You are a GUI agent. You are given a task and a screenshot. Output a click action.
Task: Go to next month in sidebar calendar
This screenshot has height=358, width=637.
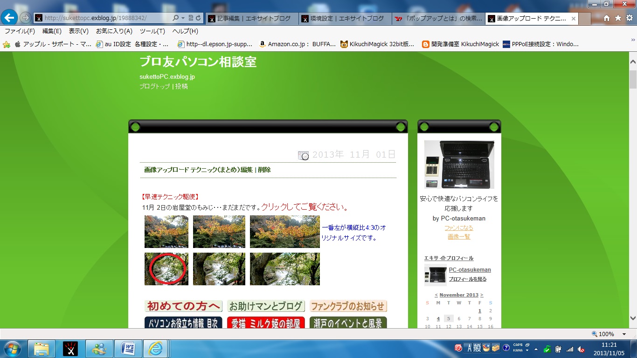[x=482, y=295]
